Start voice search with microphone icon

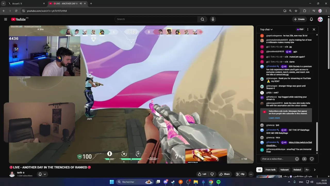tap(213, 19)
